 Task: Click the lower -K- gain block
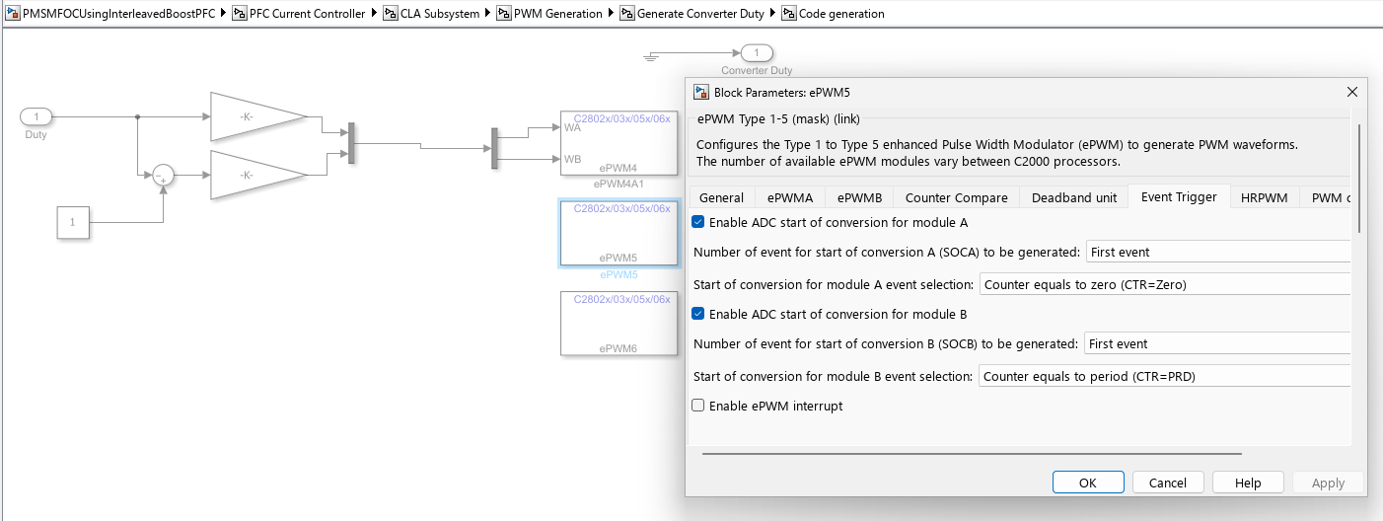[258, 176]
